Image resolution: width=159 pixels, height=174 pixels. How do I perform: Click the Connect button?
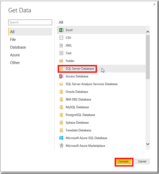pos(123,161)
